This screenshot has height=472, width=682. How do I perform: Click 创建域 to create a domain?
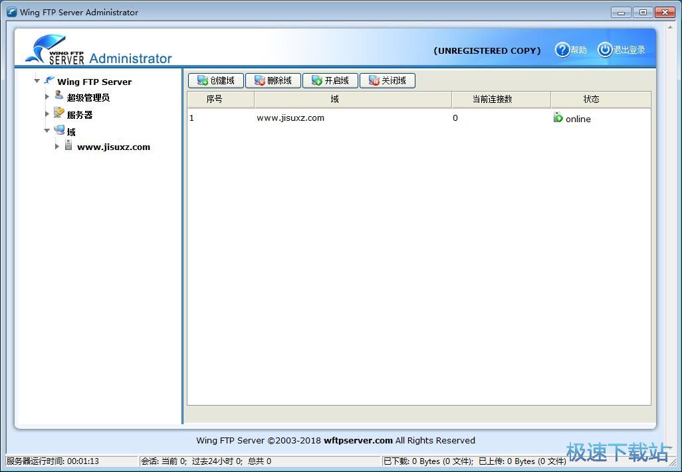coord(216,80)
